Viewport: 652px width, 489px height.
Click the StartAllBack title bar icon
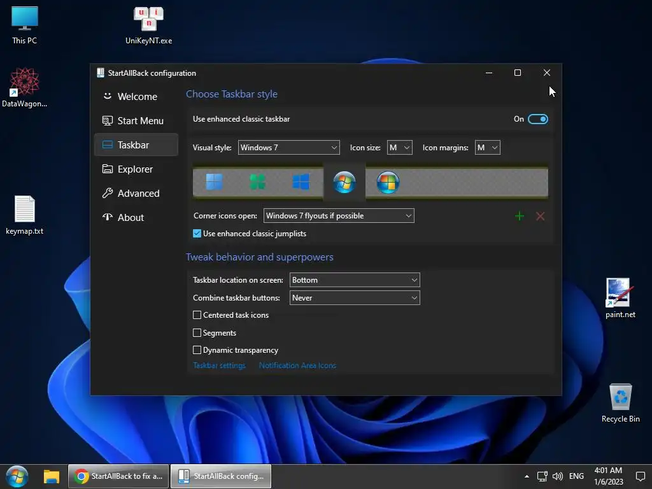point(100,73)
